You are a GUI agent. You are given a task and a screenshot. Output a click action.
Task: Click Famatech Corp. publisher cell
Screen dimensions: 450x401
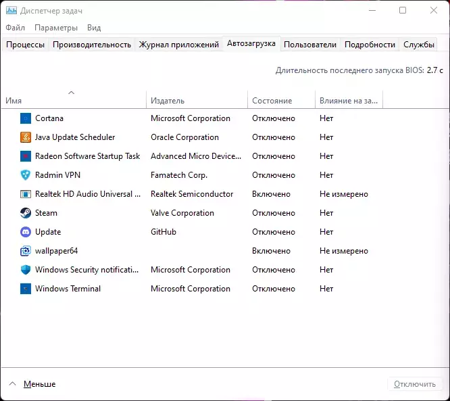pos(179,175)
